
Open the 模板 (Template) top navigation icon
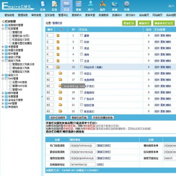click(x=79, y=6)
